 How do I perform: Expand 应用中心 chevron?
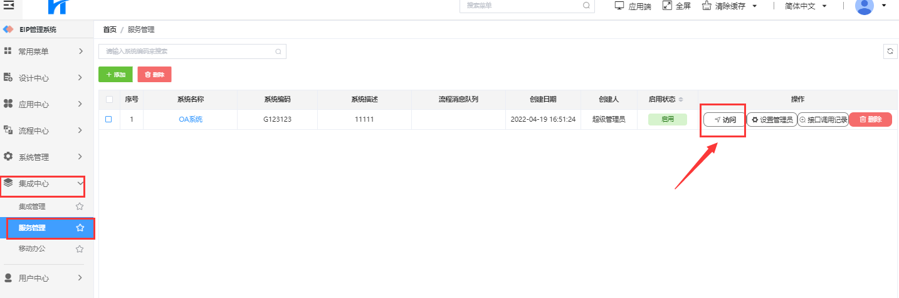81,104
